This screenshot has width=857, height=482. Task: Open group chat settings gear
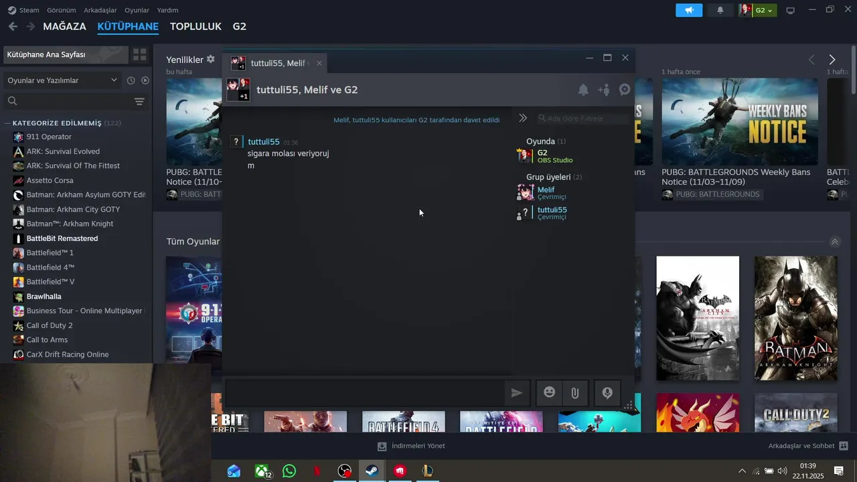(x=625, y=90)
